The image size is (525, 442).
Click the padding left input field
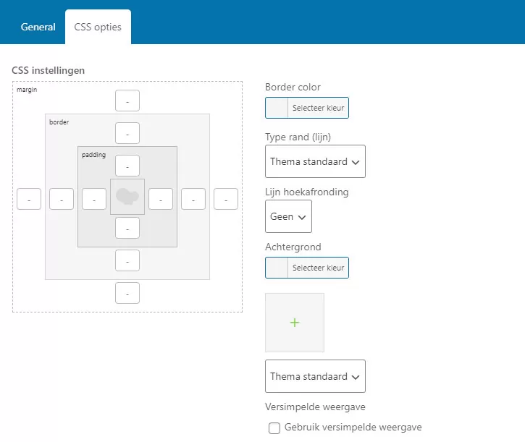pos(94,199)
